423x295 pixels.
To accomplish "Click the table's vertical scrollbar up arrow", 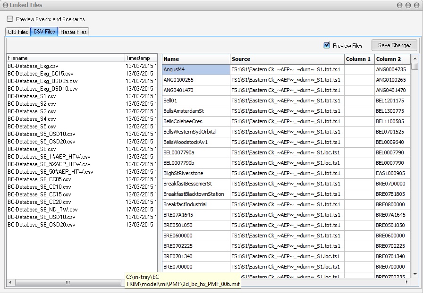I will pyautogui.click(x=415, y=58).
